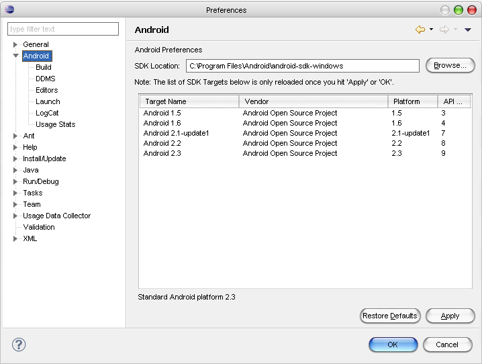Select the DDMS preferences page
The image size is (482, 364).
(45, 79)
